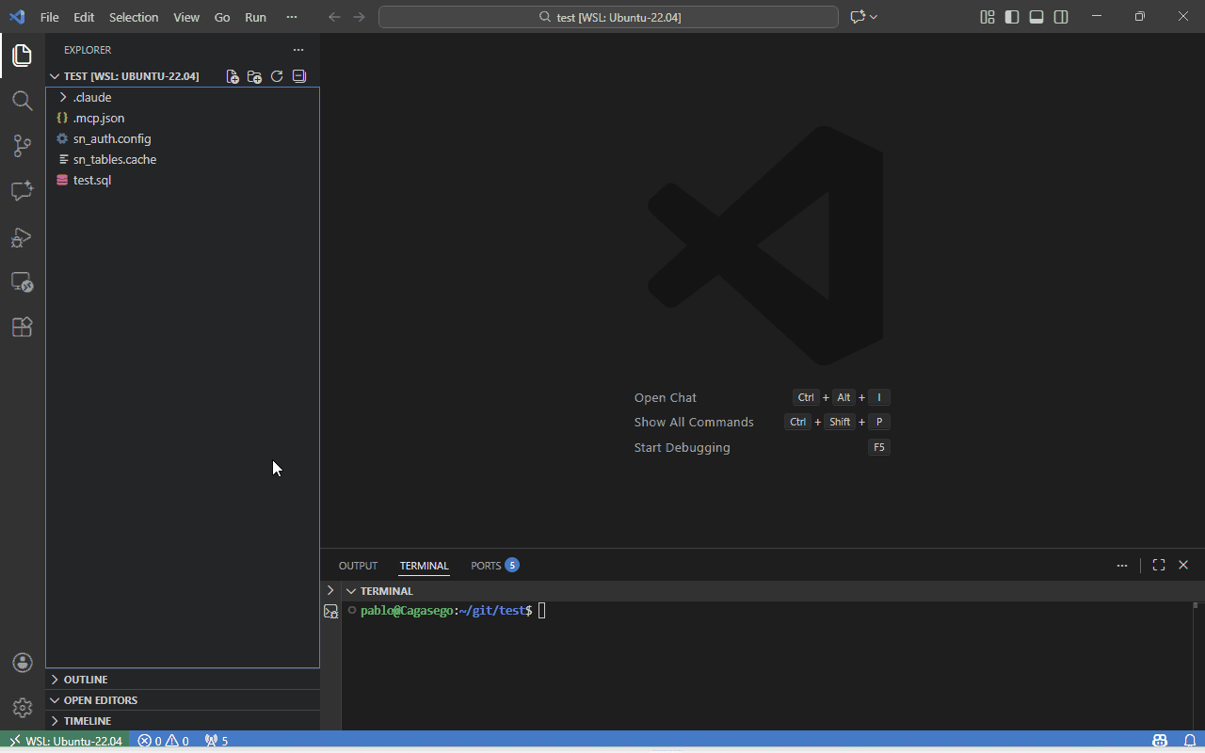Expand the .claude folder
This screenshot has width=1205, height=753.
91,97
